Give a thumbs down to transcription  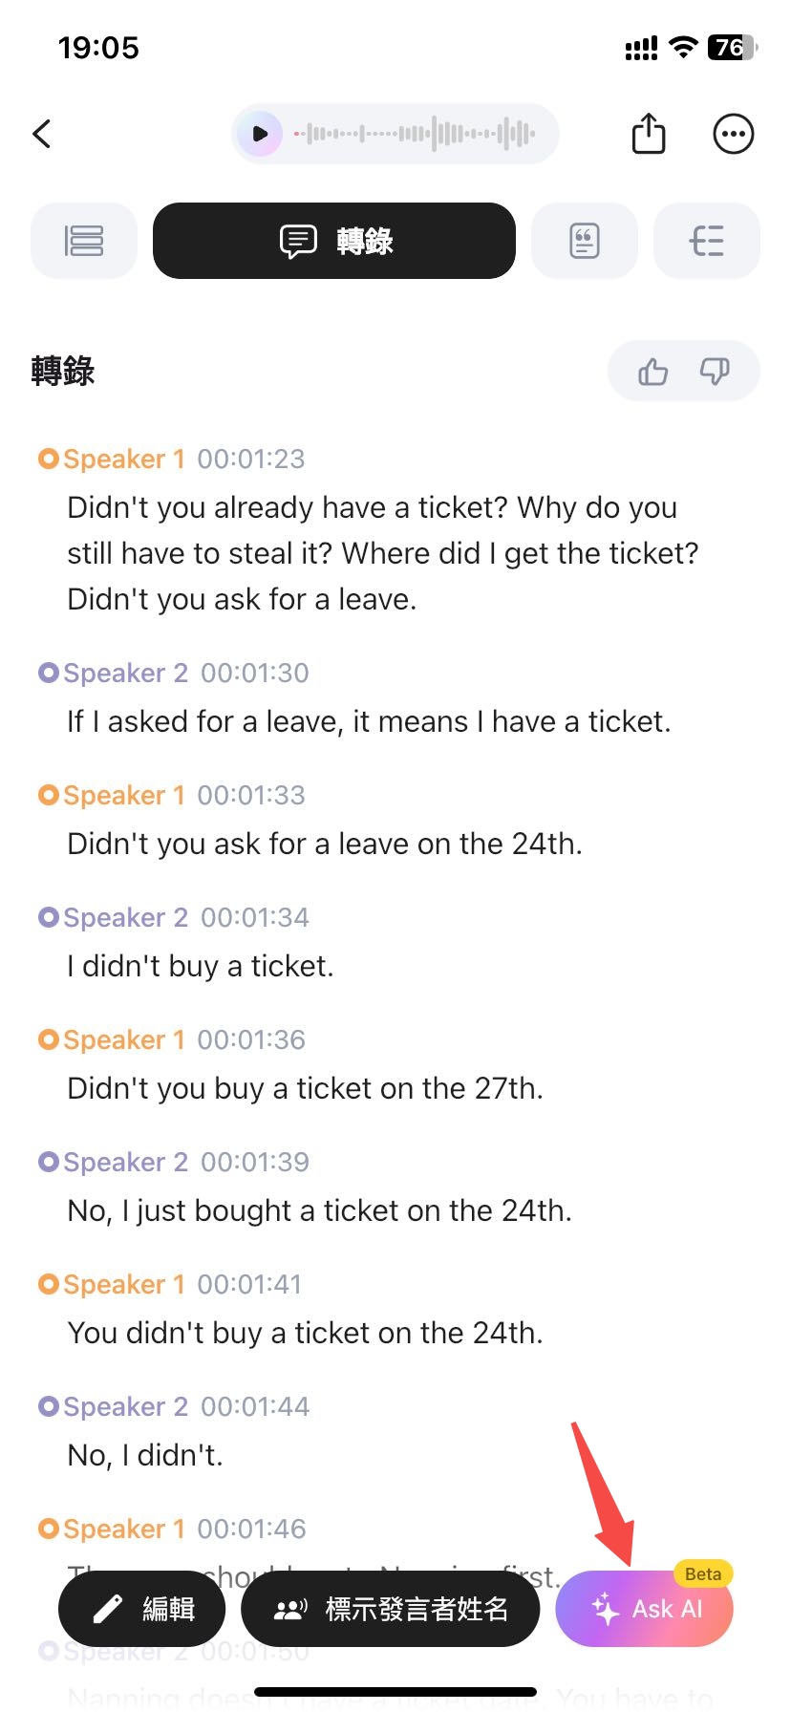click(x=715, y=371)
